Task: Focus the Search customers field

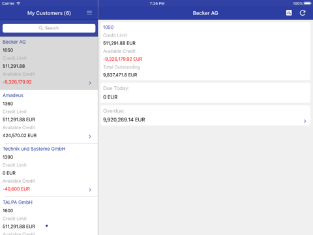Action: tap(49, 28)
